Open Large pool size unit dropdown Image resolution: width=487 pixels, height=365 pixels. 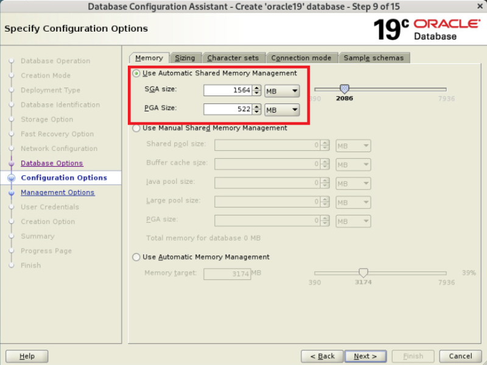click(x=353, y=203)
